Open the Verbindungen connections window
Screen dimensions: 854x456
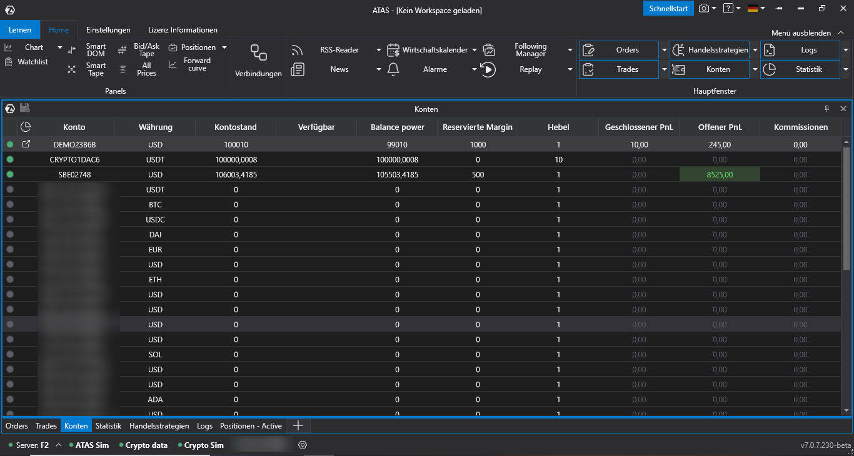click(258, 61)
